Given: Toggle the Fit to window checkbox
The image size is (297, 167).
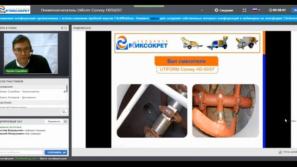Looking at the screenshot, I should [x=280, y=152].
